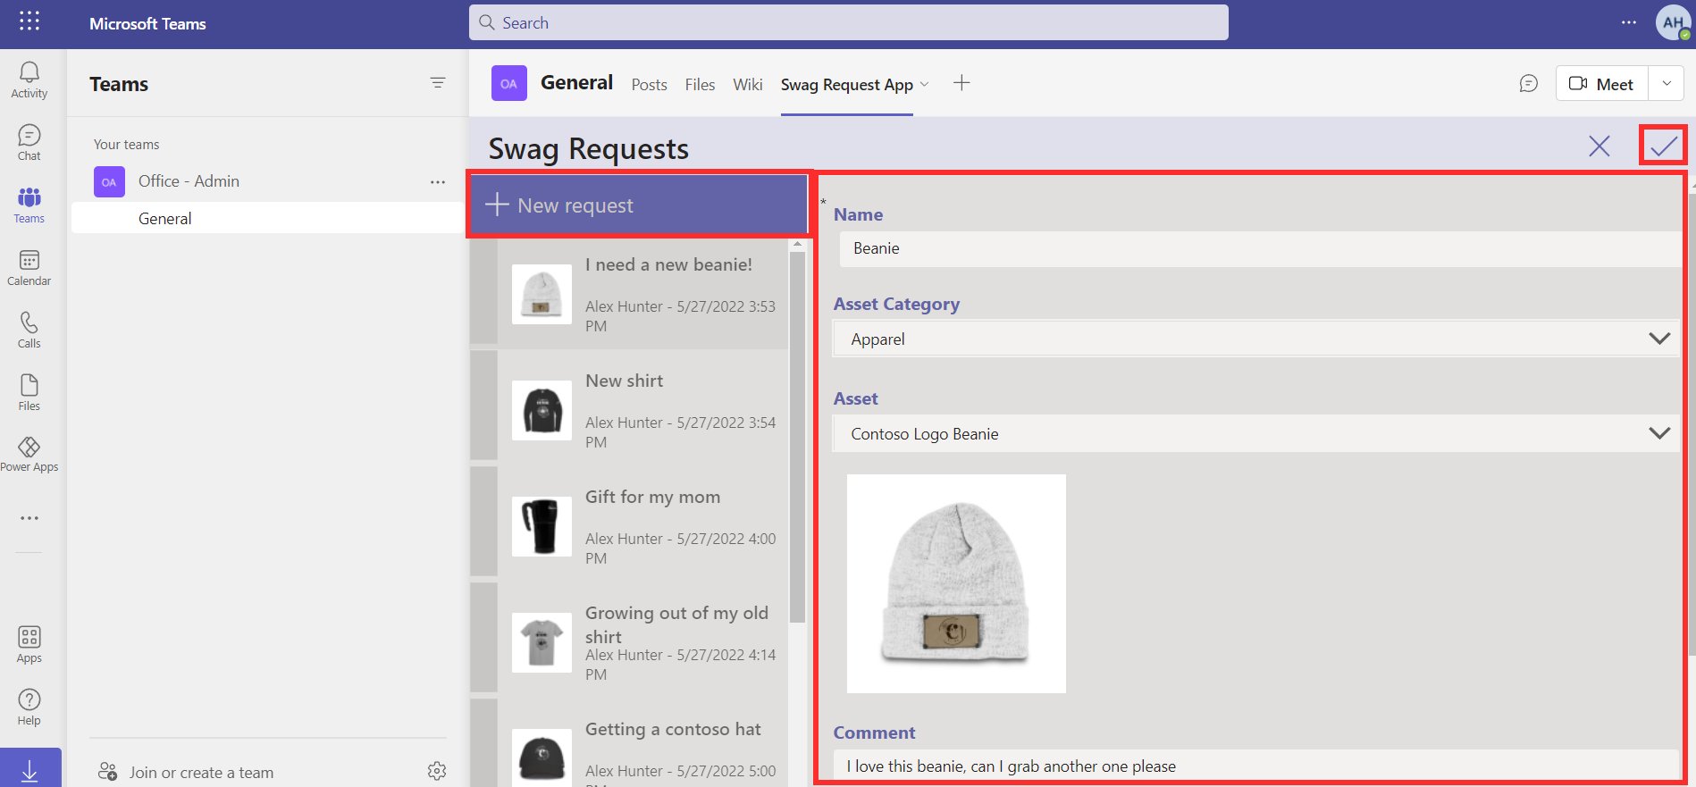Open more options for Office - Admin team
The width and height of the screenshot is (1696, 787).
(x=438, y=181)
